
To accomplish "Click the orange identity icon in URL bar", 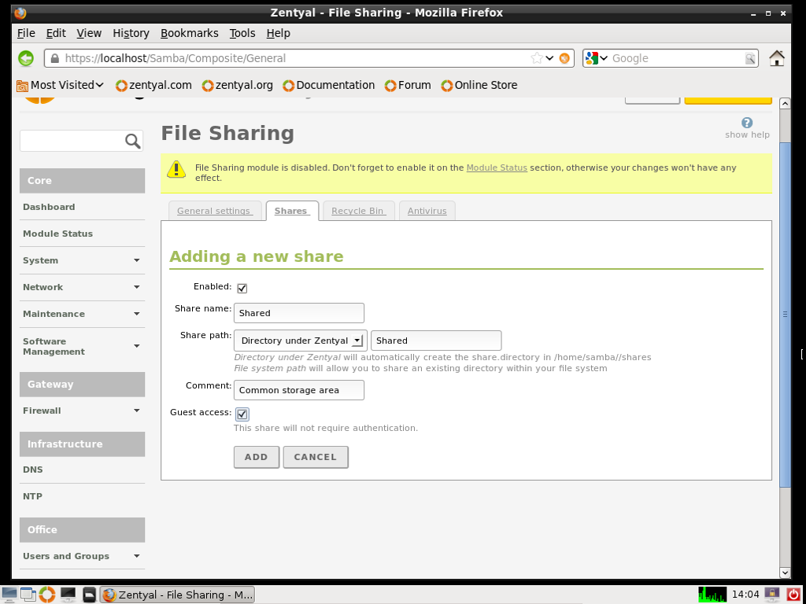I will (564, 58).
